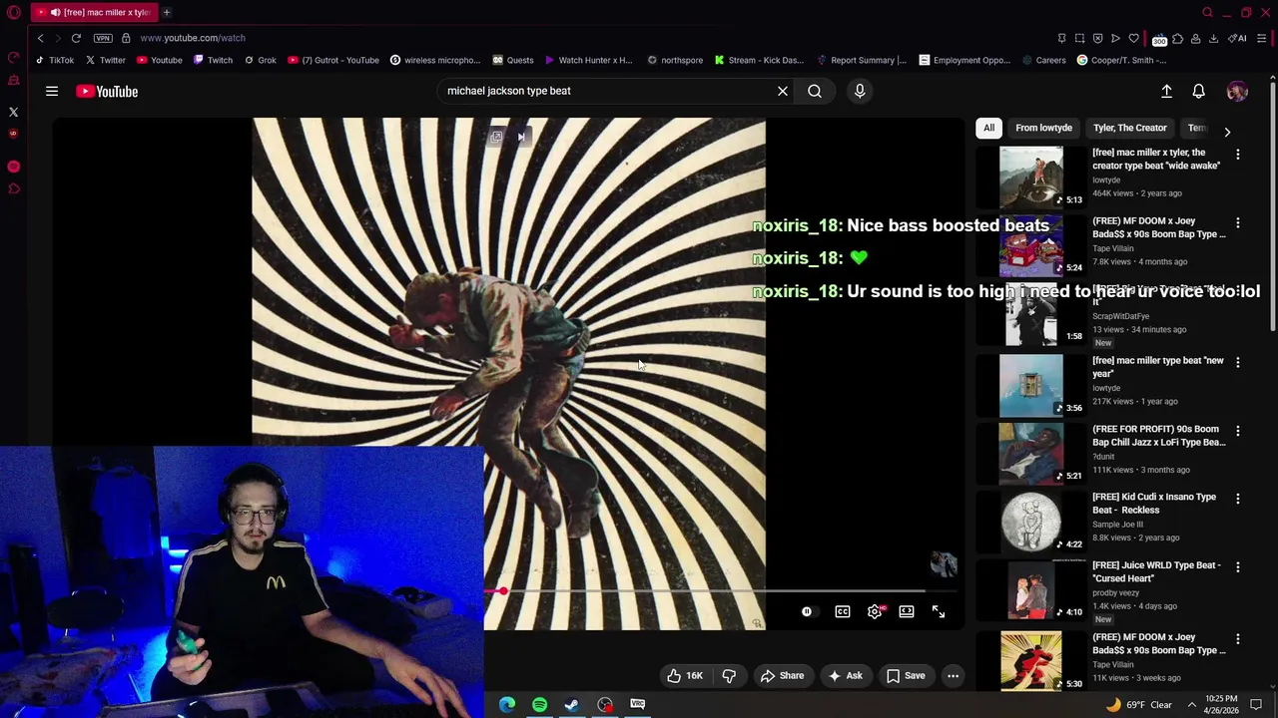
Task: Switch the video to full screen
Action: (x=939, y=611)
